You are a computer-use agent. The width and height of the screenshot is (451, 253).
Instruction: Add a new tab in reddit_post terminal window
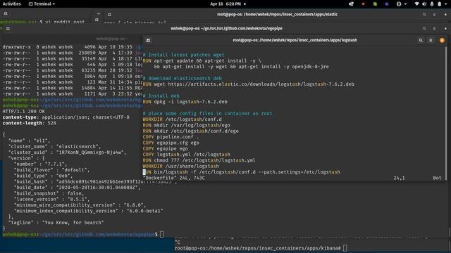point(6,13)
